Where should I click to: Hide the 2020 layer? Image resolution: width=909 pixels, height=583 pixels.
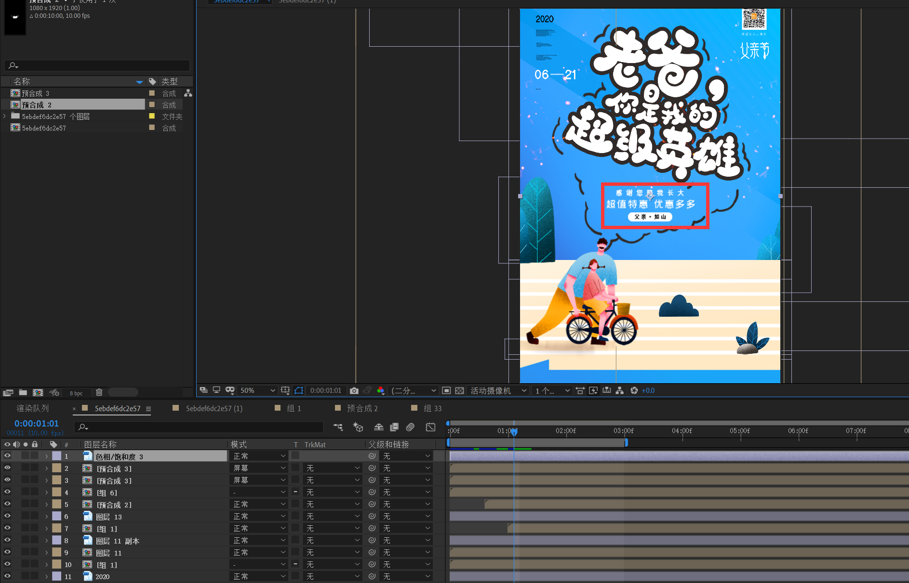[7, 576]
